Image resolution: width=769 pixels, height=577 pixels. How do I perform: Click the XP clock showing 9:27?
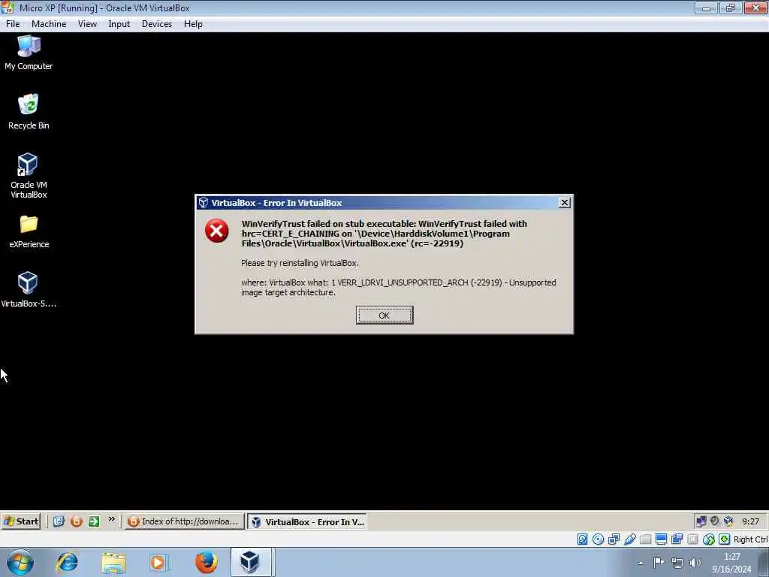point(751,521)
